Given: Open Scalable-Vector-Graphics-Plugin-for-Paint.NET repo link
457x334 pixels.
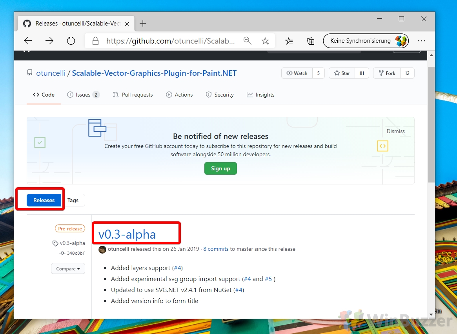Looking at the screenshot, I should (154, 73).
